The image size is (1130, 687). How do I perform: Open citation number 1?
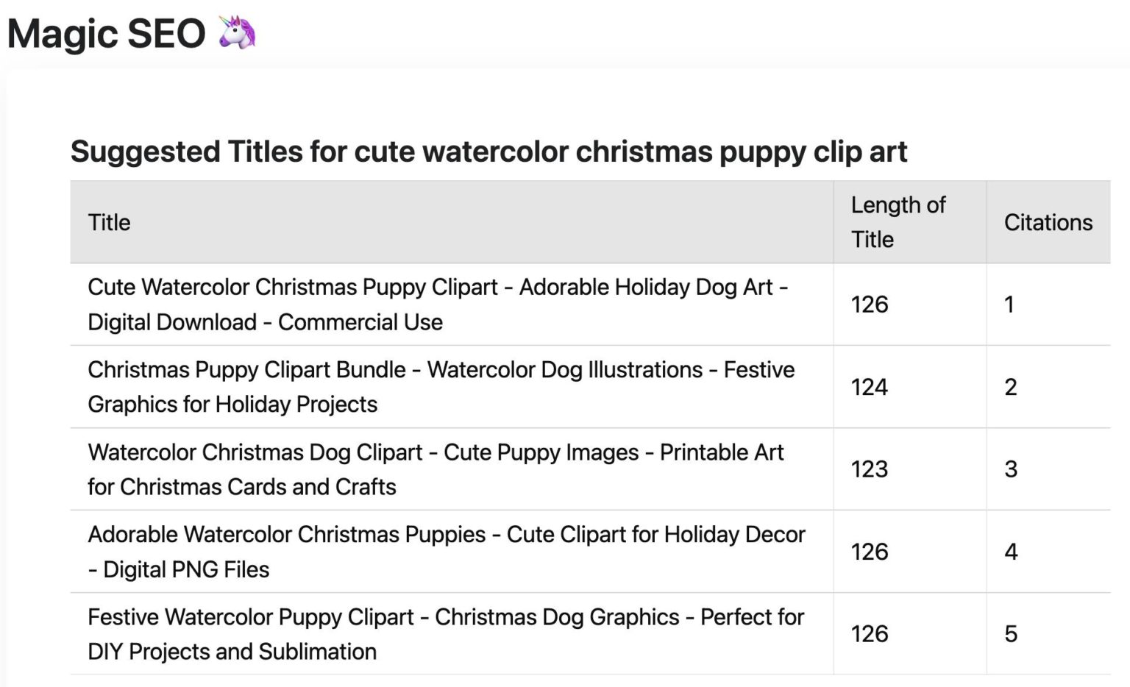(x=1009, y=305)
